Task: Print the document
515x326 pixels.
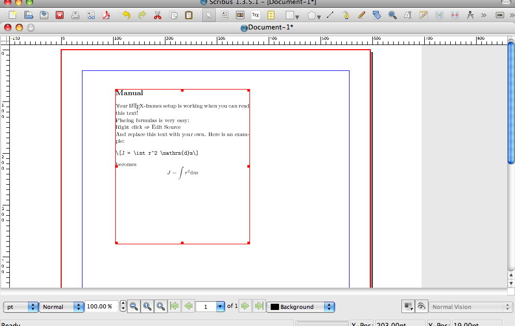Action: coord(75,15)
